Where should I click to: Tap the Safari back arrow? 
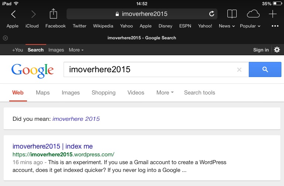point(13,14)
